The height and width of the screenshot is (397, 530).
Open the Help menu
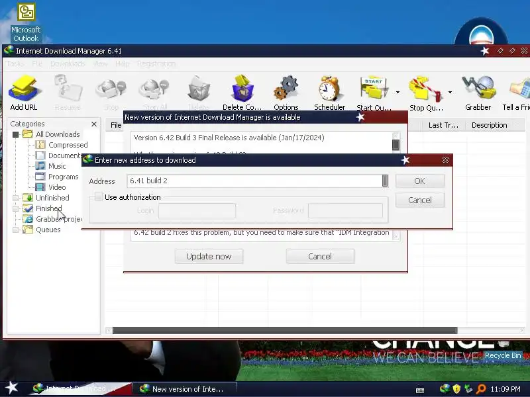tap(122, 64)
